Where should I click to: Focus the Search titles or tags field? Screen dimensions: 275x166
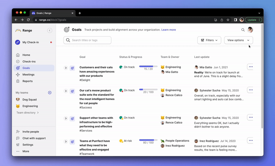87,40
